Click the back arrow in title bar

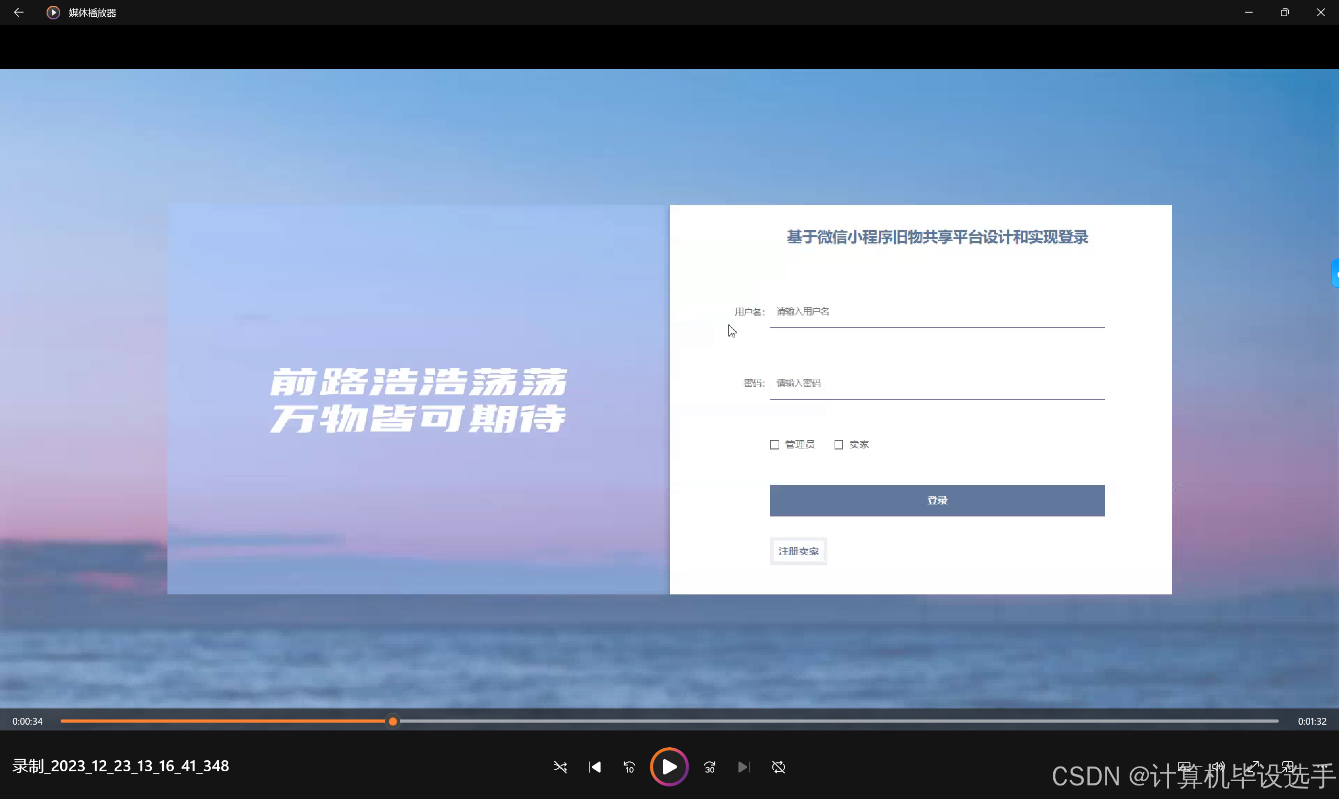pos(18,13)
